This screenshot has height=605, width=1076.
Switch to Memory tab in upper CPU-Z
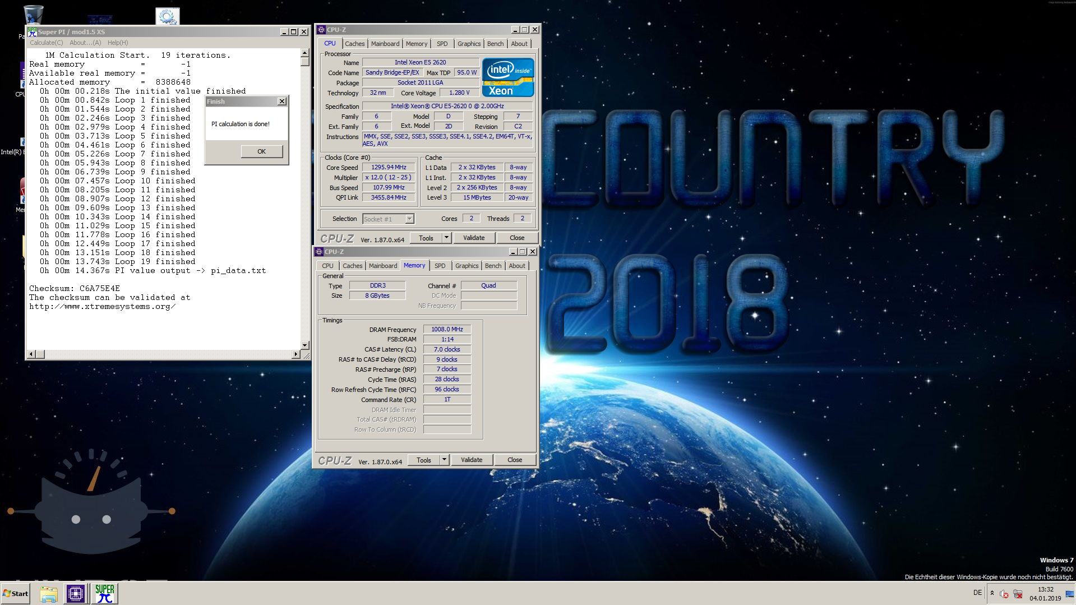click(417, 44)
